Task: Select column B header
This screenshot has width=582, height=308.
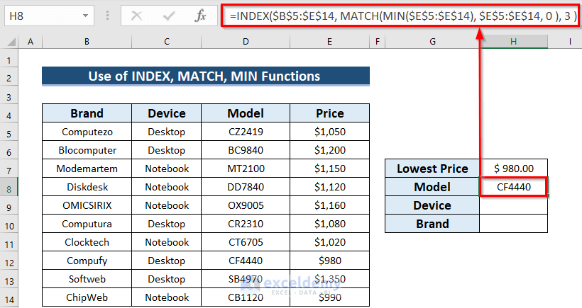Action: pyautogui.click(x=87, y=42)
